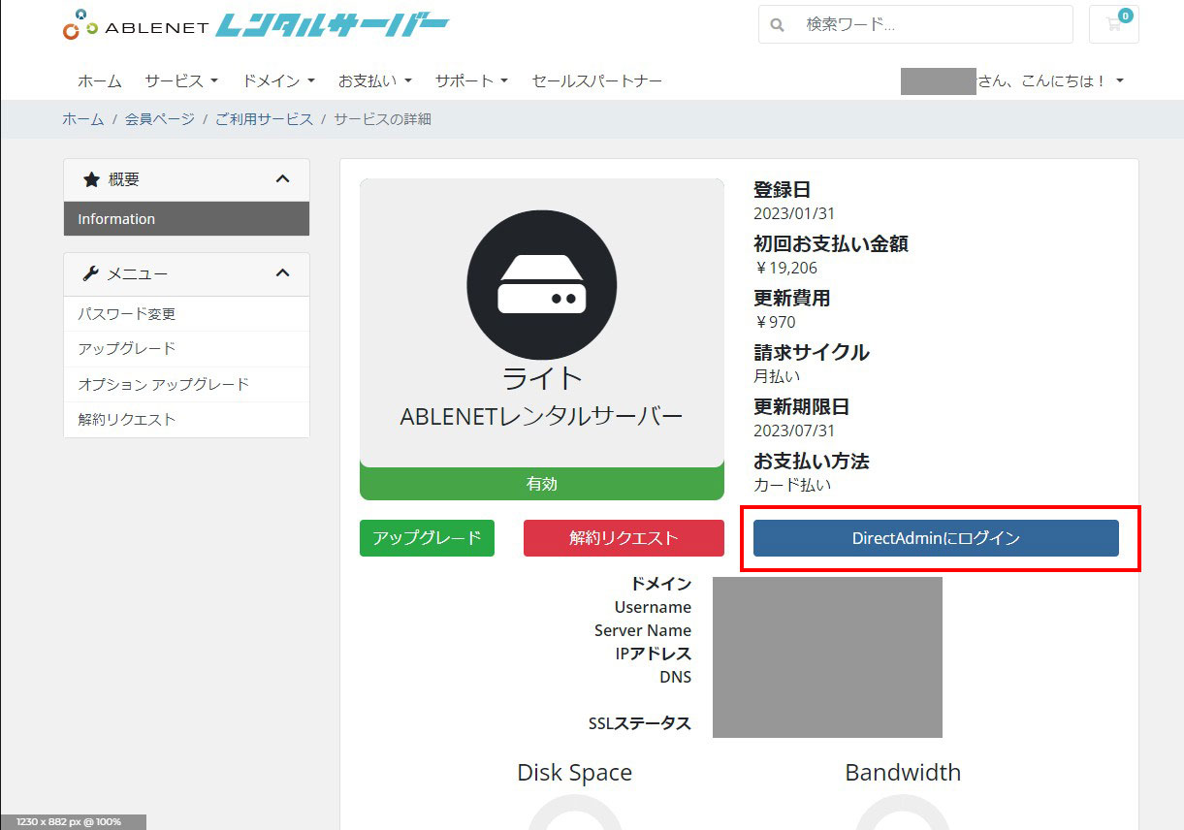Click DirectAdminにログイン button
Viewport: 1184px width, 830px height.
[936, 538]
